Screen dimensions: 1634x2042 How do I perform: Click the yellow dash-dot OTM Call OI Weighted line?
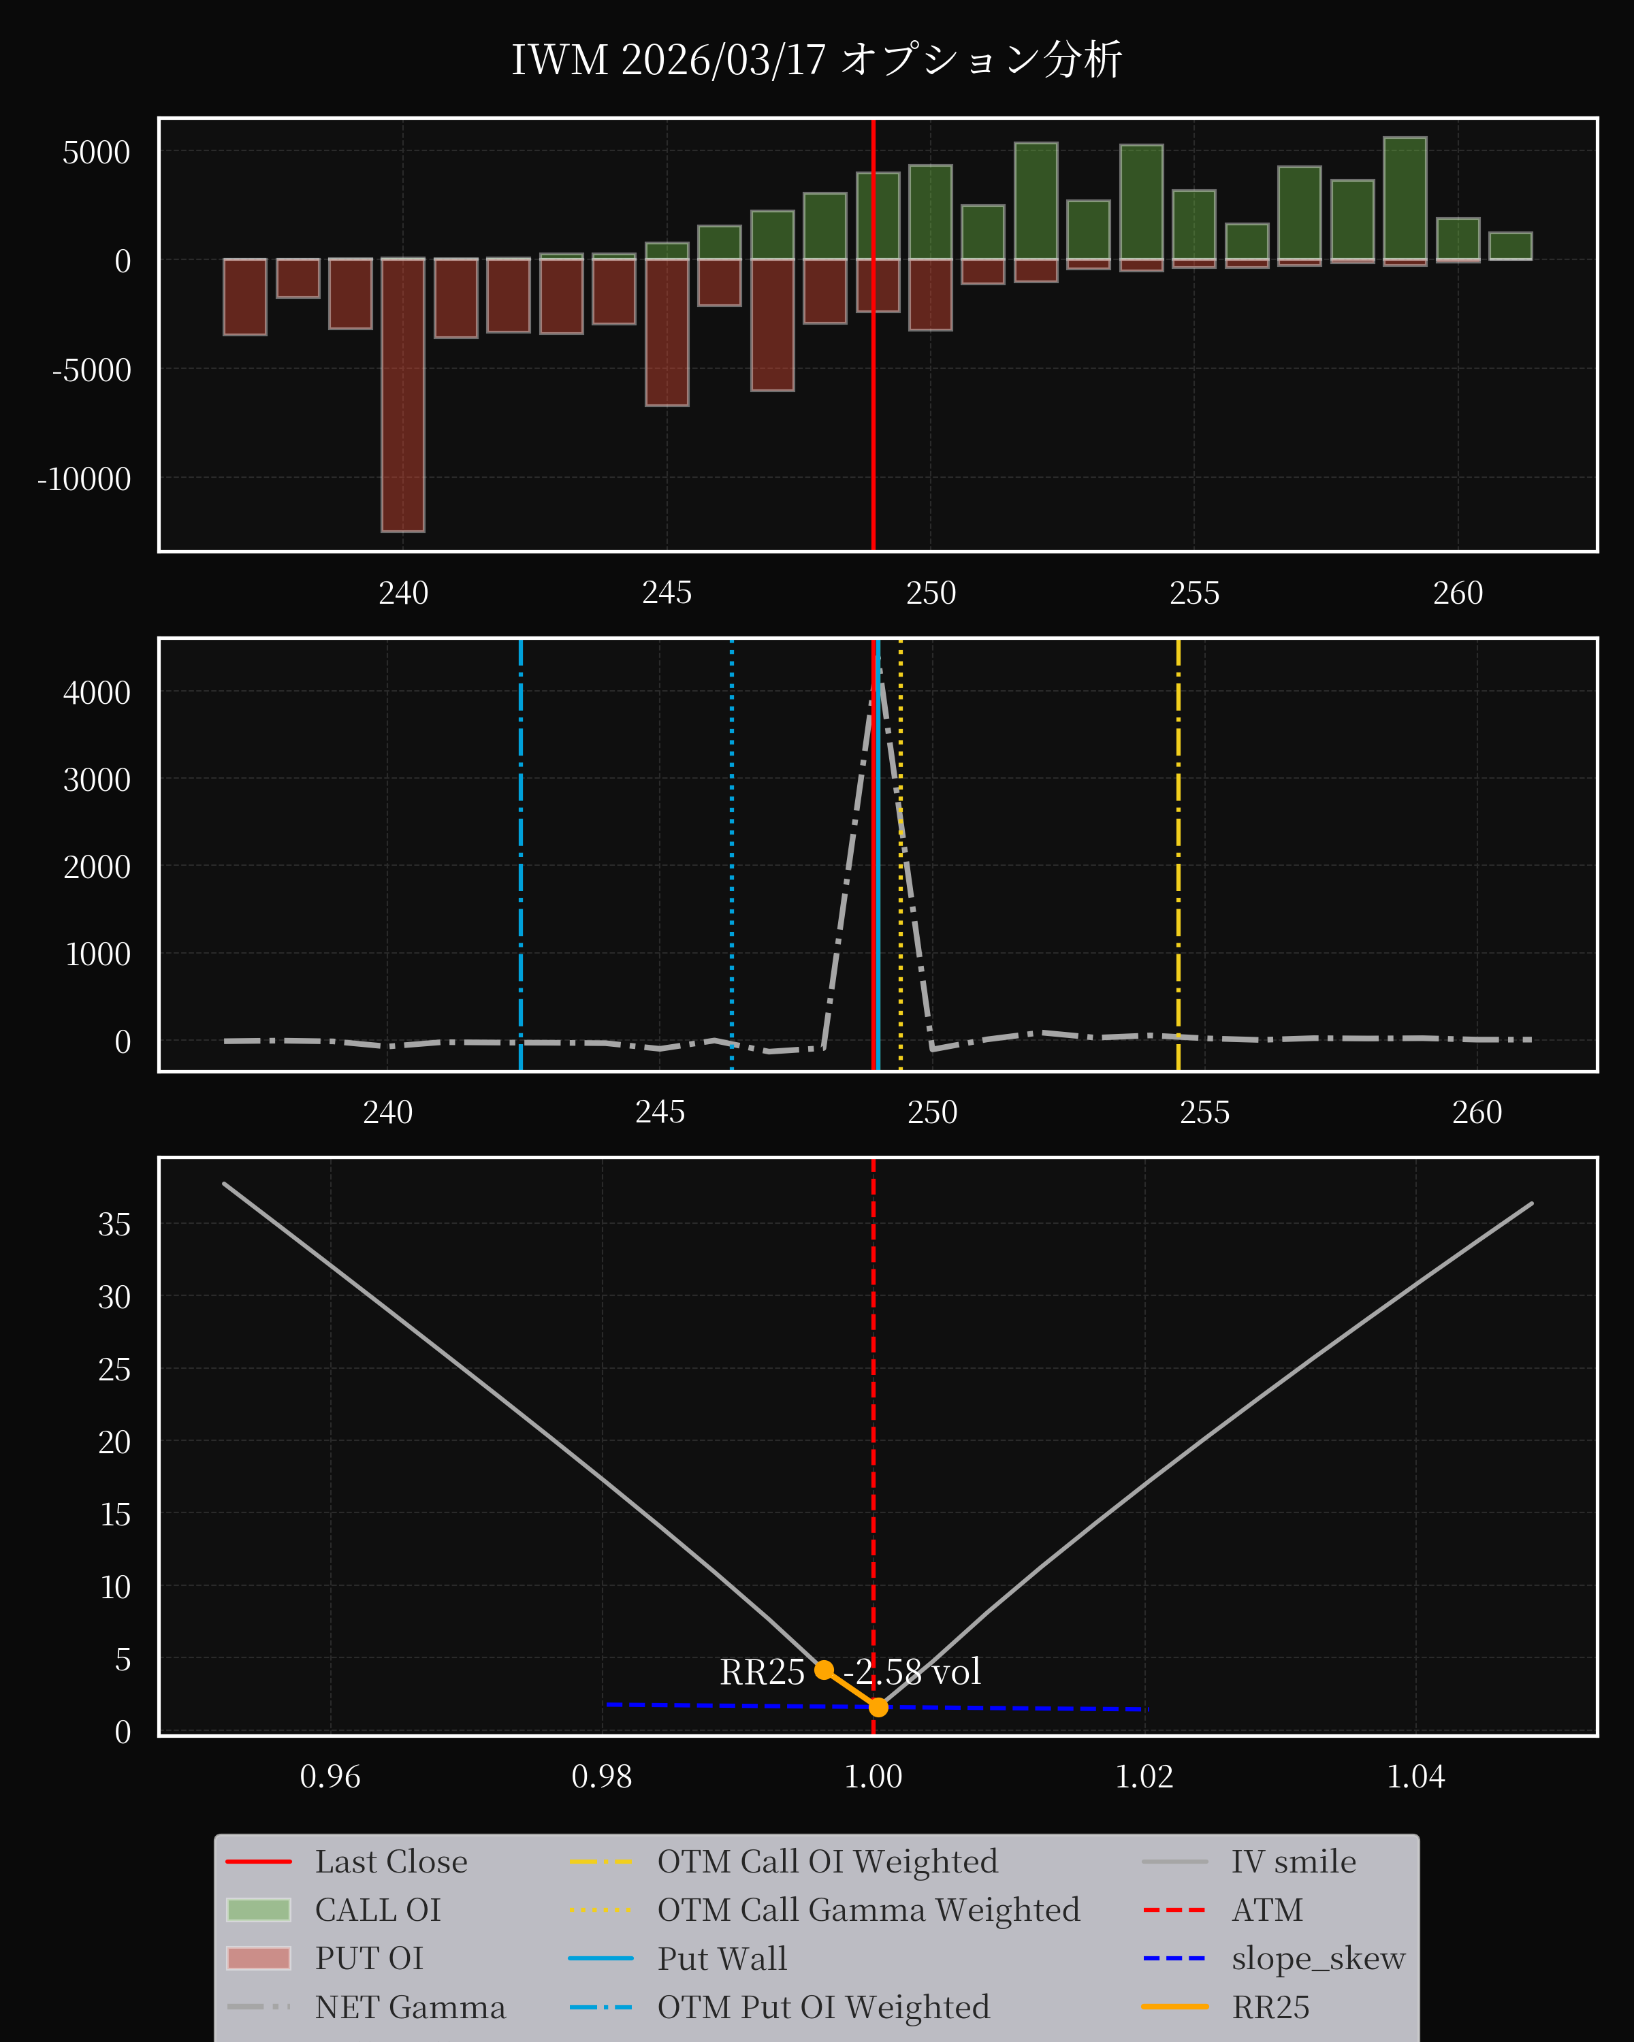pyautogui.click(x=1179, y=855)
